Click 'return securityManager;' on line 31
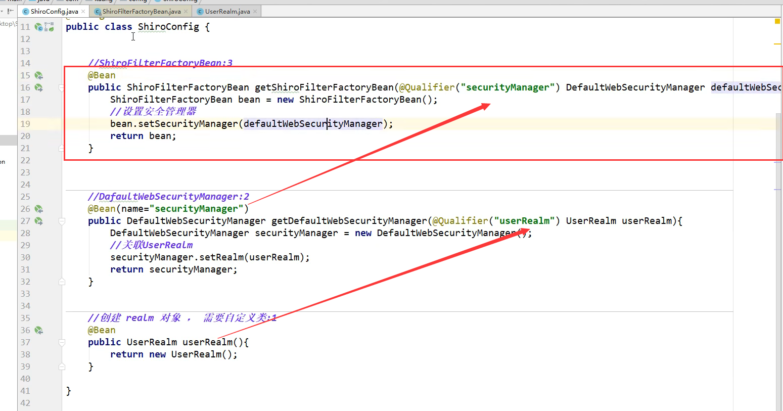This screenshot has width=783, height=411. pyautogui.click(x=174, y=269)
